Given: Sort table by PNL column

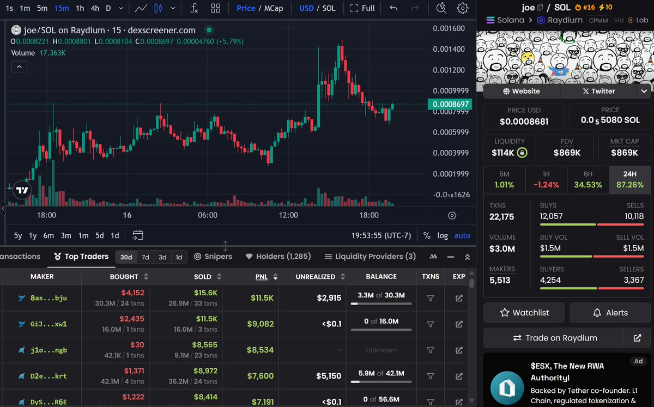Looking at the screenshot, I should click(x=267, y=277).
